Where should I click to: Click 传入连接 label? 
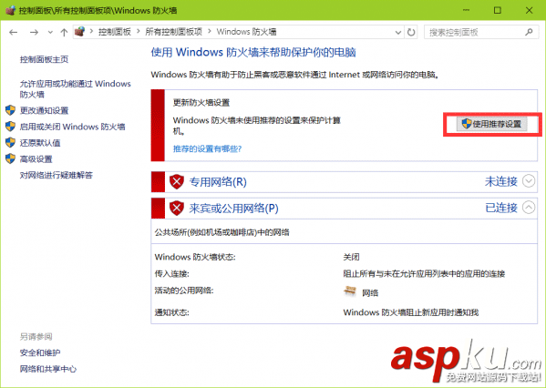(x=171, y=274)
